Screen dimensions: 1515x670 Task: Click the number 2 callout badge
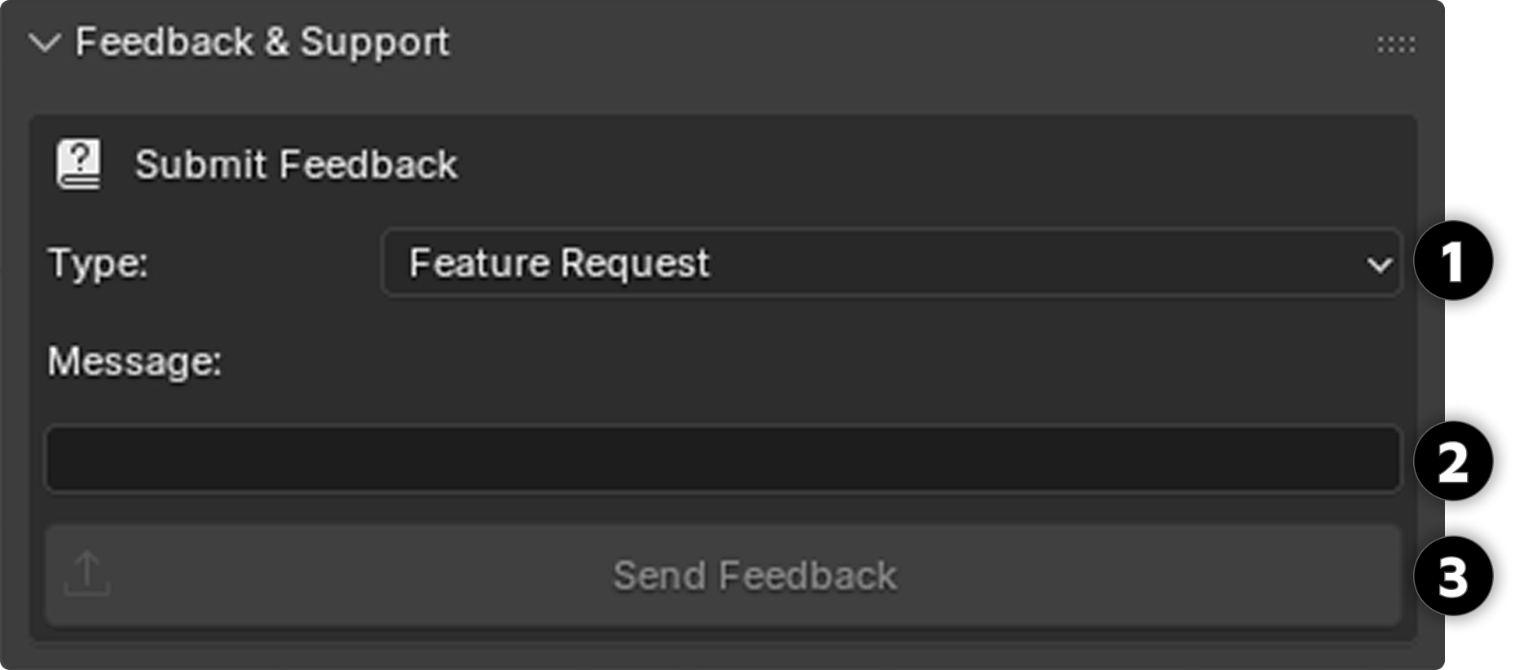pos(1453,461)
